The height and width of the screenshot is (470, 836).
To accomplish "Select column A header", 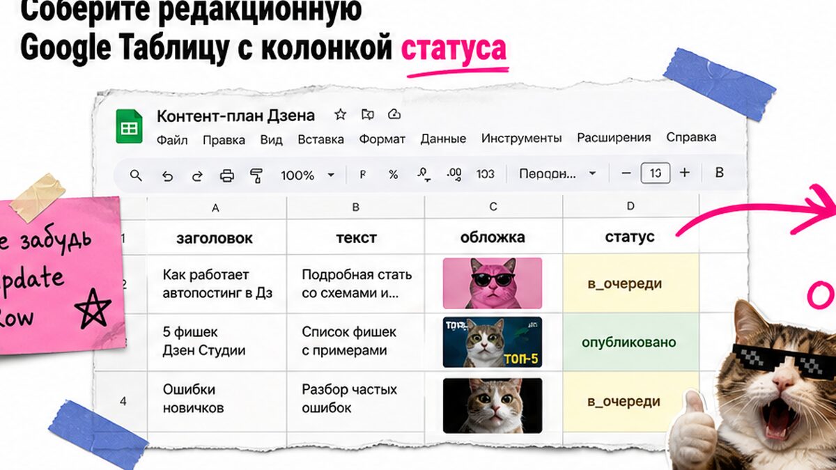I will coord(216,207).
